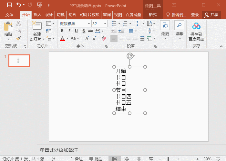
Task: Open the 切换 ribbon tab
Action: pyautogui.click(x=61, y=15)
